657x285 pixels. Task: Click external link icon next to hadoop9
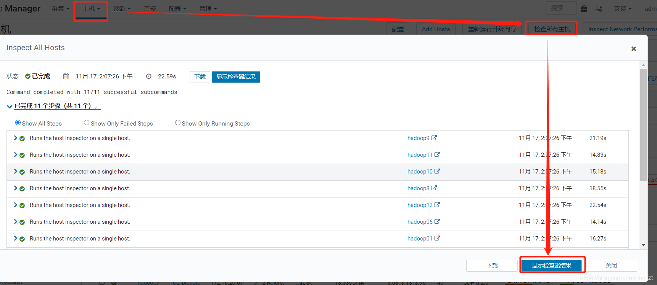point(434,138)
